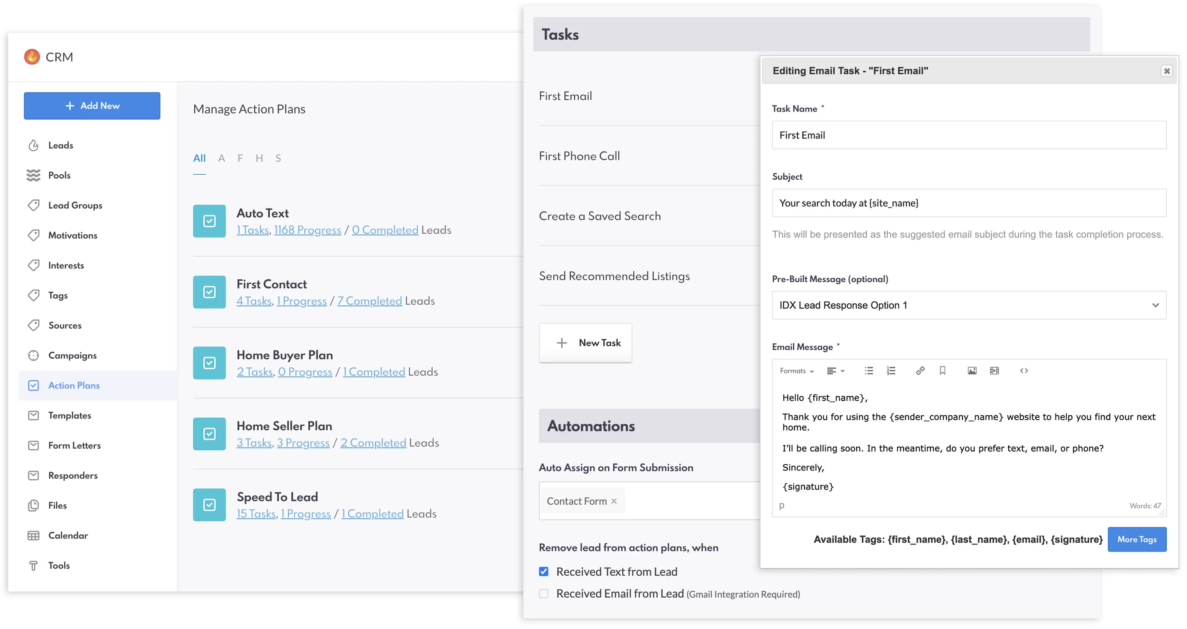Click the insert media video icon
The image size is (1187, 629).
994,370
